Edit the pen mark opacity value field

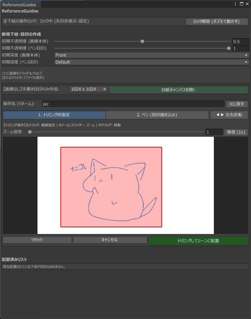tap(241, 48)
